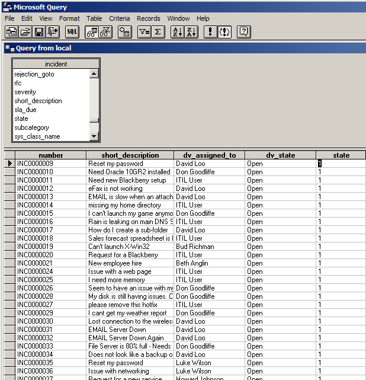Open the View menu
Image resolution: width=366 pixels, height=380 pixels.
pos(46,18)
